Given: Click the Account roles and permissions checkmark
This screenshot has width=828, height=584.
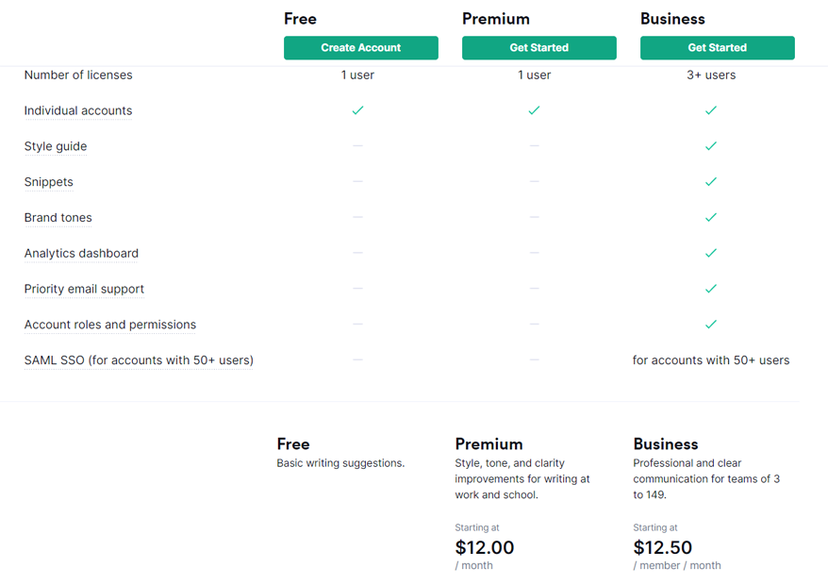Looking at the screenshot, I should 711,325.
